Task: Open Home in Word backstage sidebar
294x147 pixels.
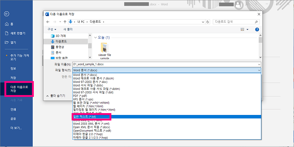Action: pyautogui.click(x=9, y=24)
